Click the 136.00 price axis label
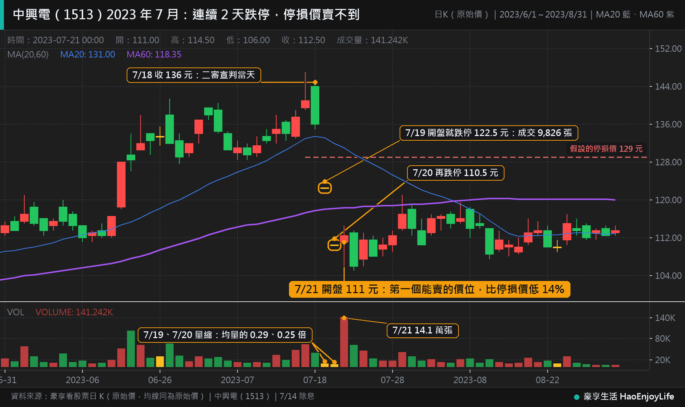The height and width of the screenshot is (407, 685). coord(668,124)
